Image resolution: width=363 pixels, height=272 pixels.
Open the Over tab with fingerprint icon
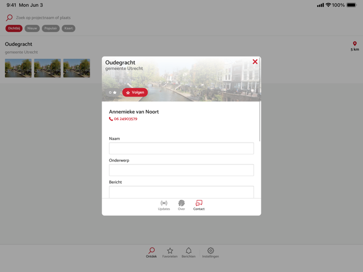click(181, 205)
